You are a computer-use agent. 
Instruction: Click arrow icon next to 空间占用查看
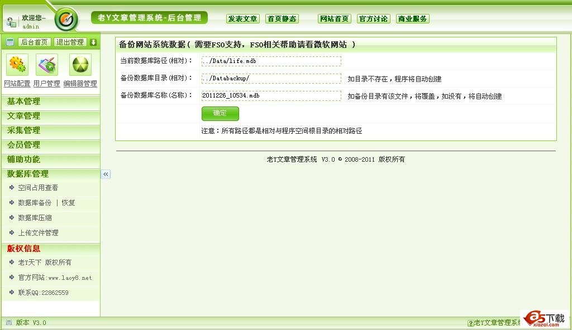tap(12, 188)
